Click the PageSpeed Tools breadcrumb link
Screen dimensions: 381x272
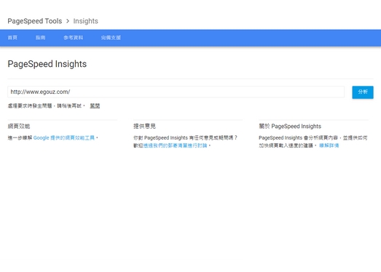[x=35, y=21]
